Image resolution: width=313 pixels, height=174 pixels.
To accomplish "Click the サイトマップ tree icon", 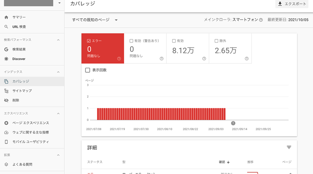I will click(x=6, y=91).
